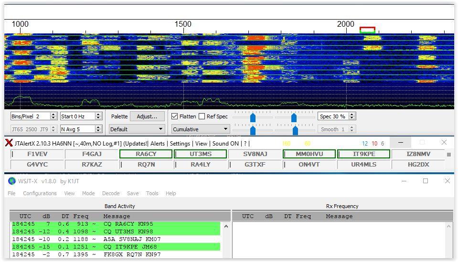Open WSJT-X View menu
Image resolution: width=458 pixels, height=262 pixels.
tap(70, 193)
